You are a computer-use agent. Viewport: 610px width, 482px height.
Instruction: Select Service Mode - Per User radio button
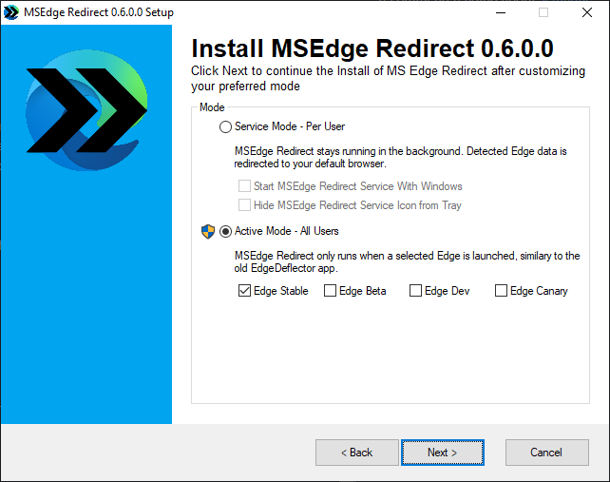click(225, 127)
